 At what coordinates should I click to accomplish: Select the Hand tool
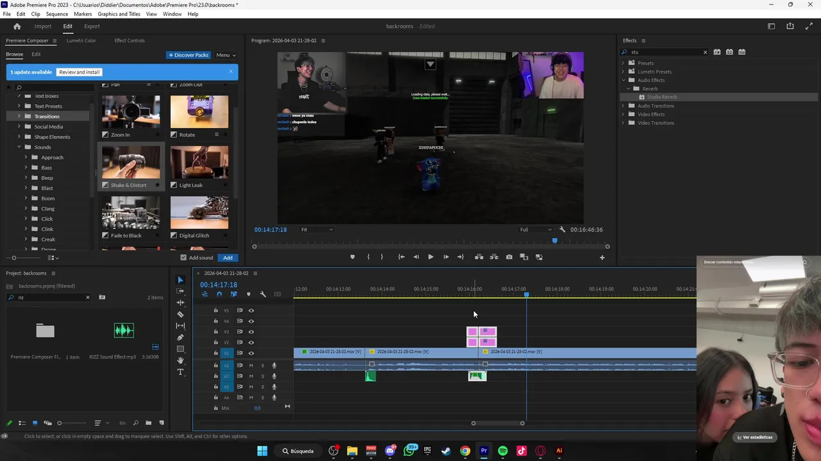pyautogui.click(x=180, y=360)
